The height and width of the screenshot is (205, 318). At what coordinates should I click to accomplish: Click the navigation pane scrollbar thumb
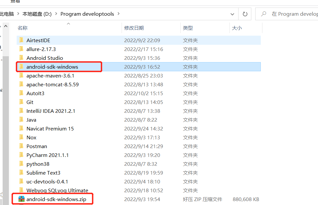pos(6,130)
